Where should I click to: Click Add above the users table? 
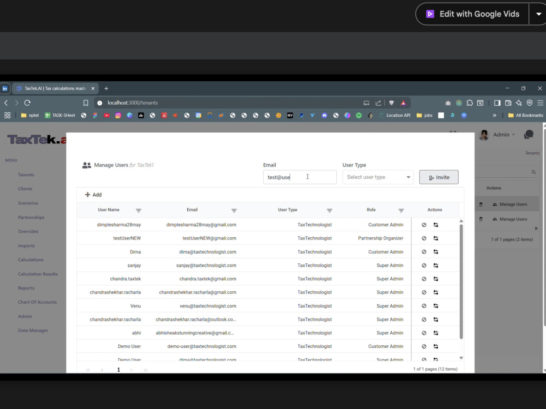93,195
